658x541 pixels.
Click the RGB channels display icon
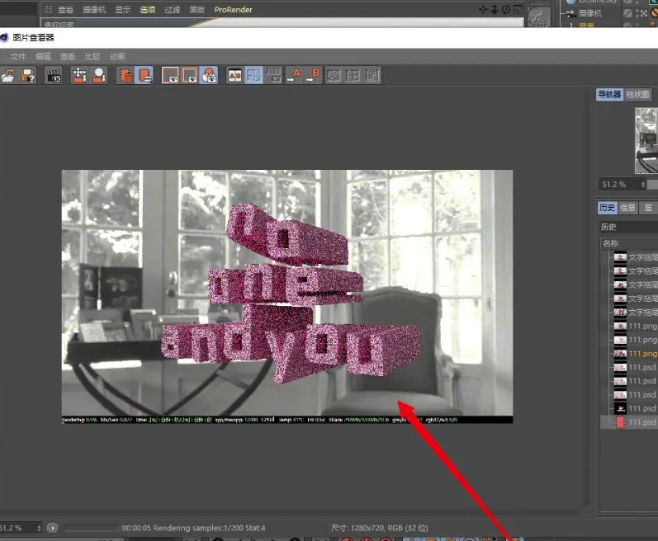(x=209, y=76)
